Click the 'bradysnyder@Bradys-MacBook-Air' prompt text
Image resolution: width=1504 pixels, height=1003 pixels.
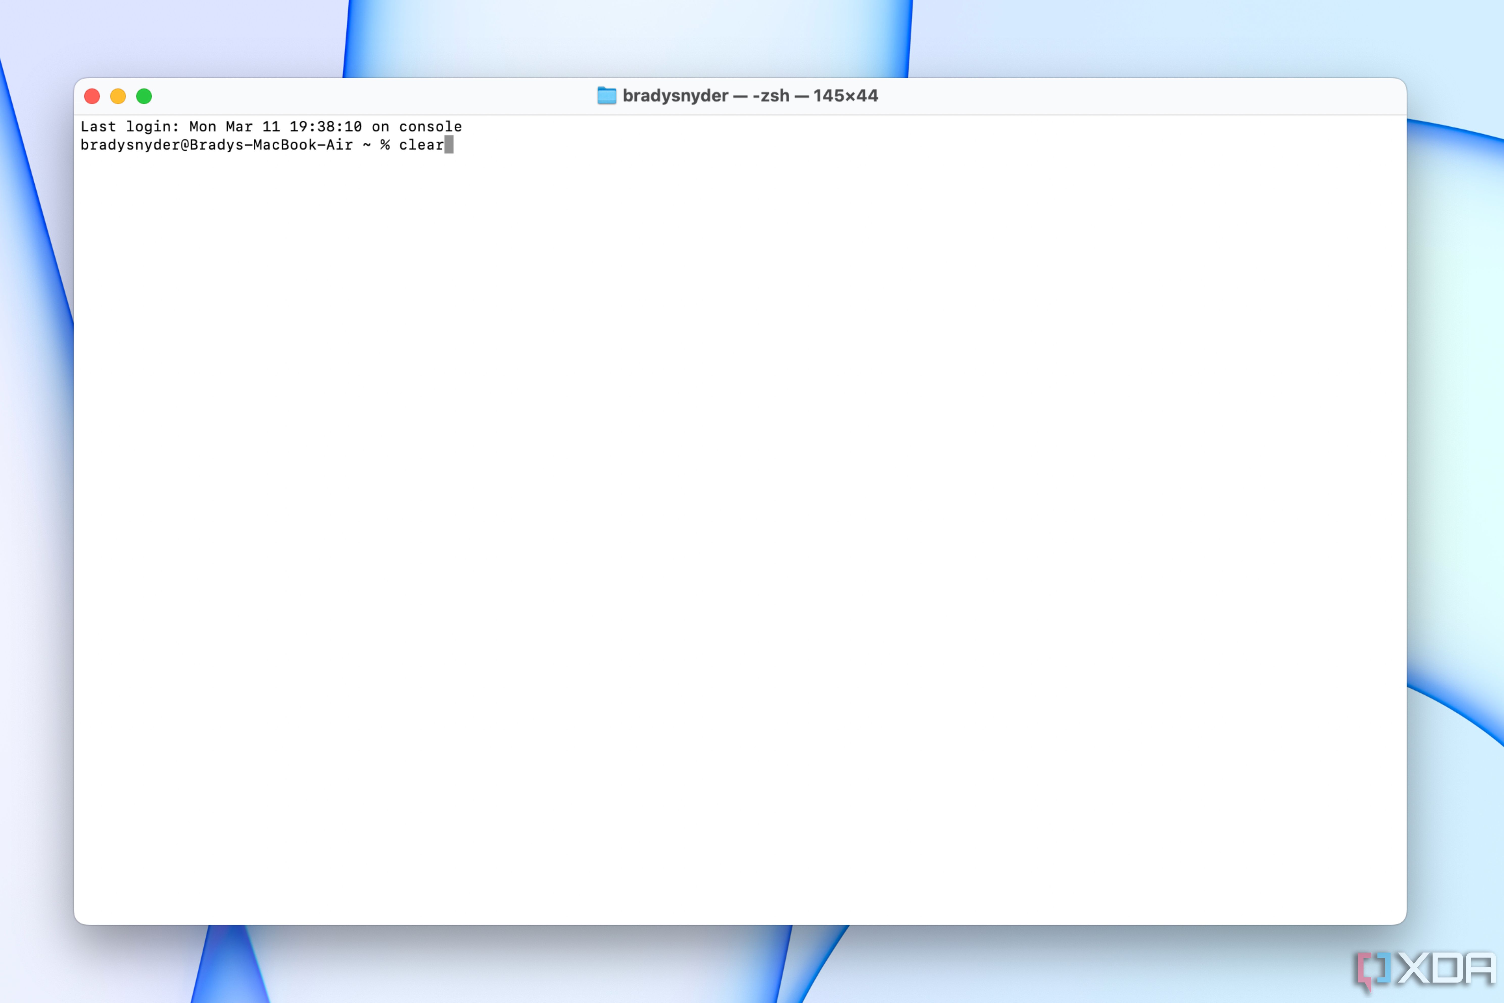(x=217, y=145)
